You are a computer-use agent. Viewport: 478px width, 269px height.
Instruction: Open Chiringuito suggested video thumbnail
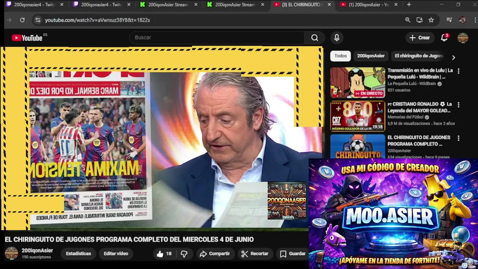(x=357, y=146)
